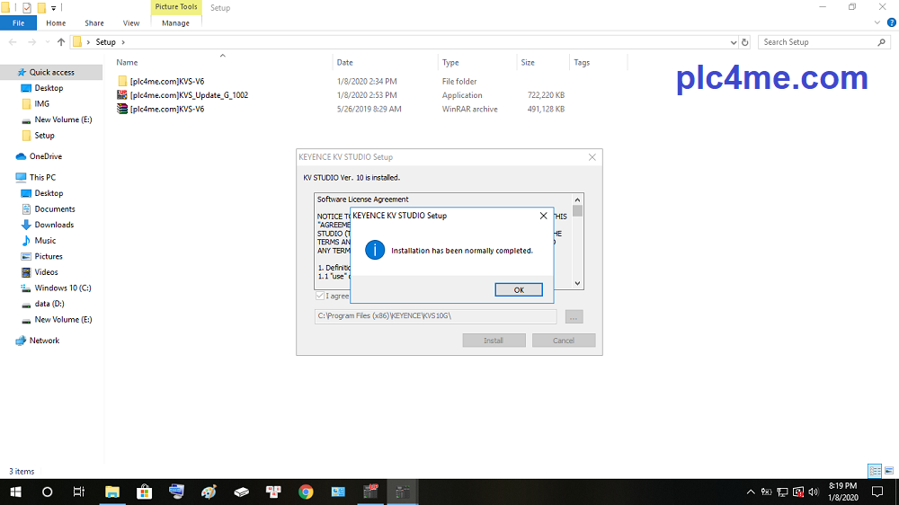899x505 pixels.
Task: Switch to the Share ribbon tab
Action: tap(94, 23)
